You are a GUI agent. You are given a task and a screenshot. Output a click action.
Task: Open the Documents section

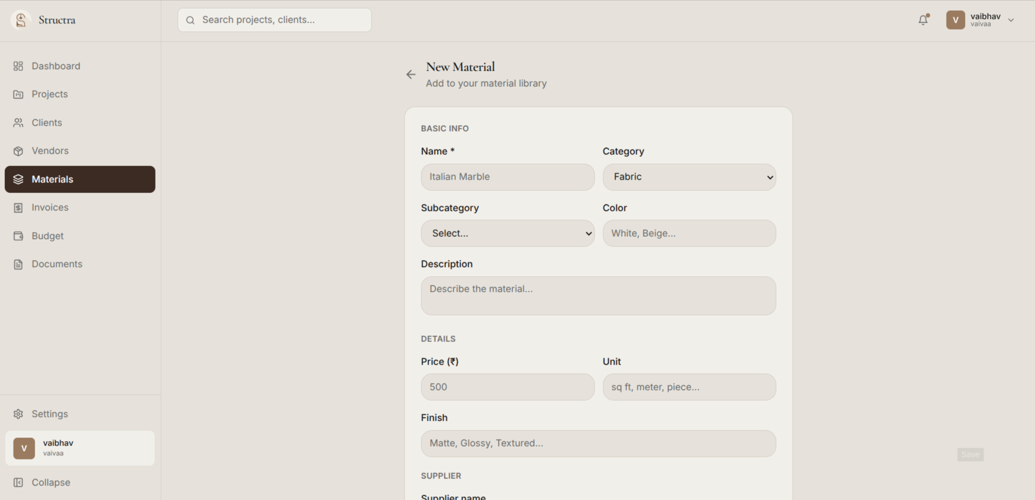[x=80, y=264]
